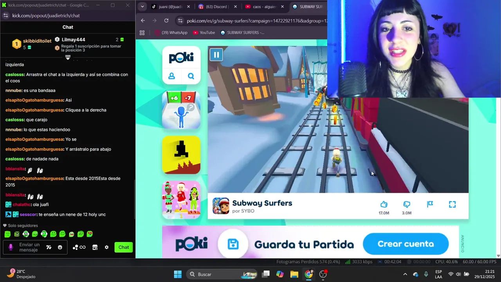The width and height of the screenshot is (501, 282).
Task: Expand the leaderboard collapse arrow in chat
Action: [68, 58]
